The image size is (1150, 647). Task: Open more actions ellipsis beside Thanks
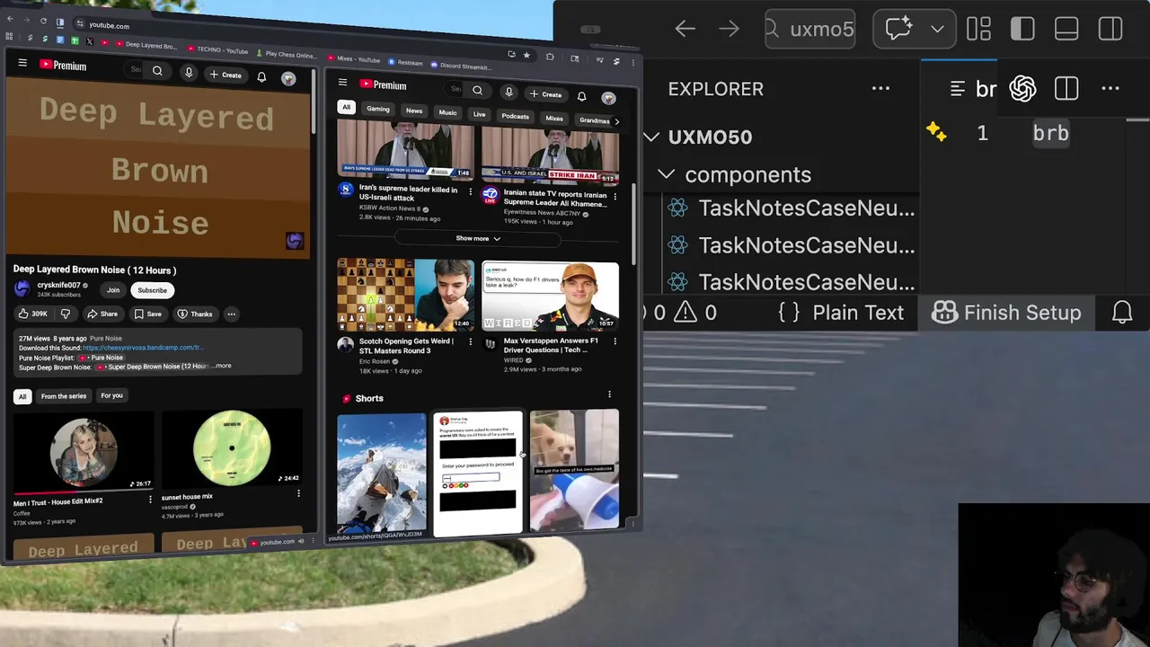pos(231,314)
